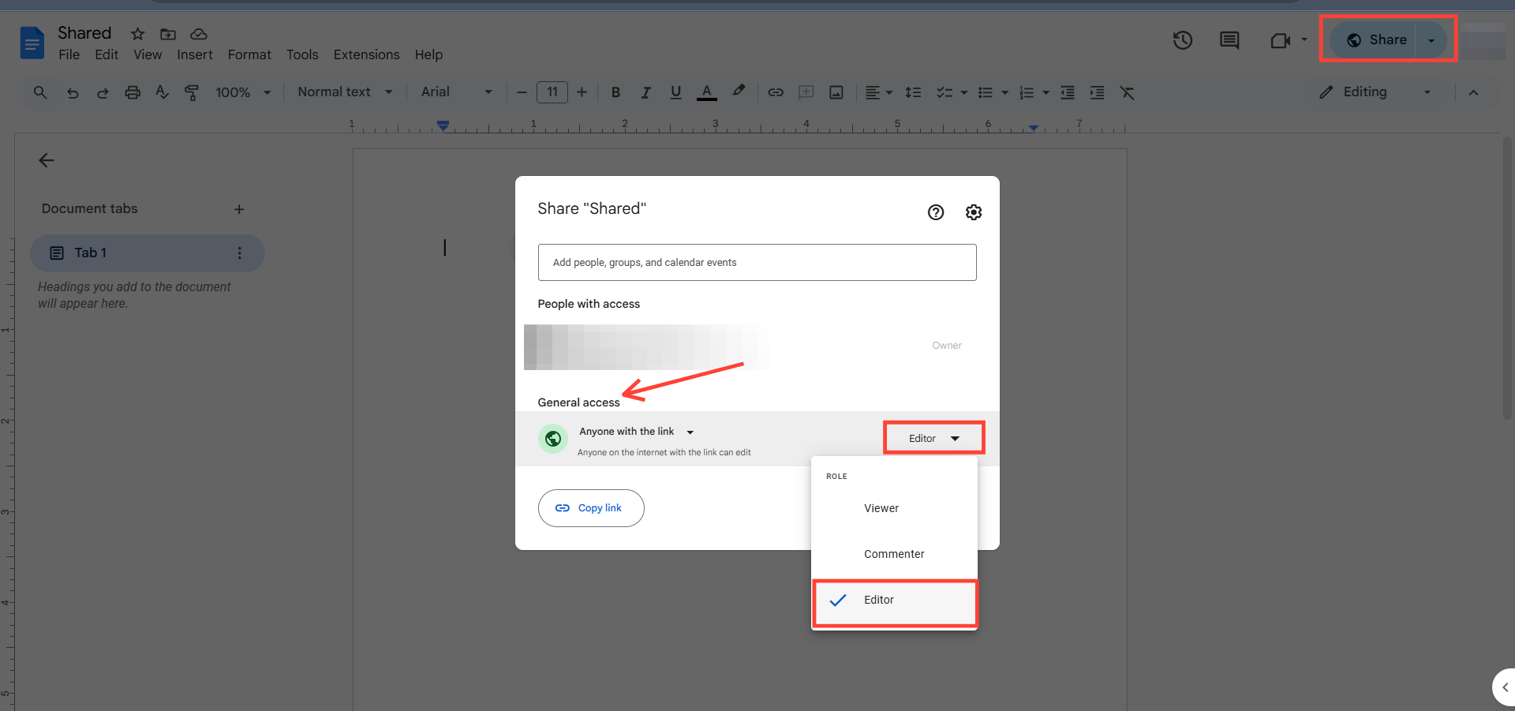This screenshot has height=711, width=1515.
Task: Open the File menu
Action: (x=69, y=55)
